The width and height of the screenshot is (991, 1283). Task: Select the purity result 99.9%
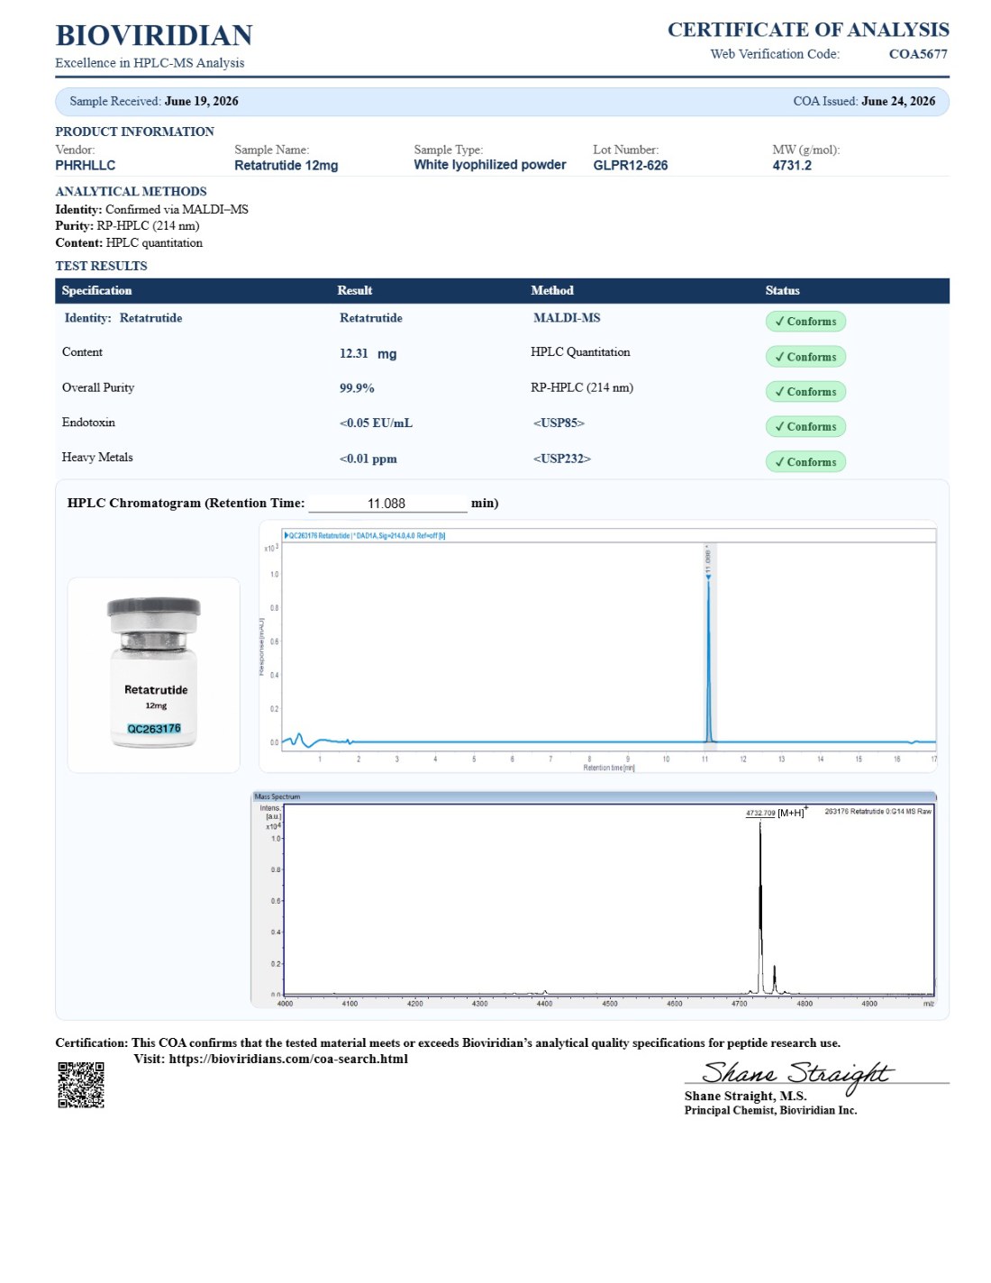click(x=357, y=388)
